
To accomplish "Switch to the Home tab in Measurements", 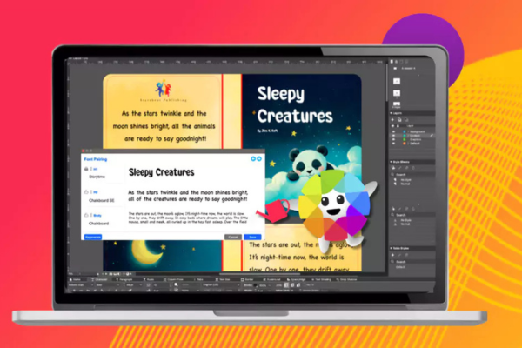I will (x=76, y=279).
